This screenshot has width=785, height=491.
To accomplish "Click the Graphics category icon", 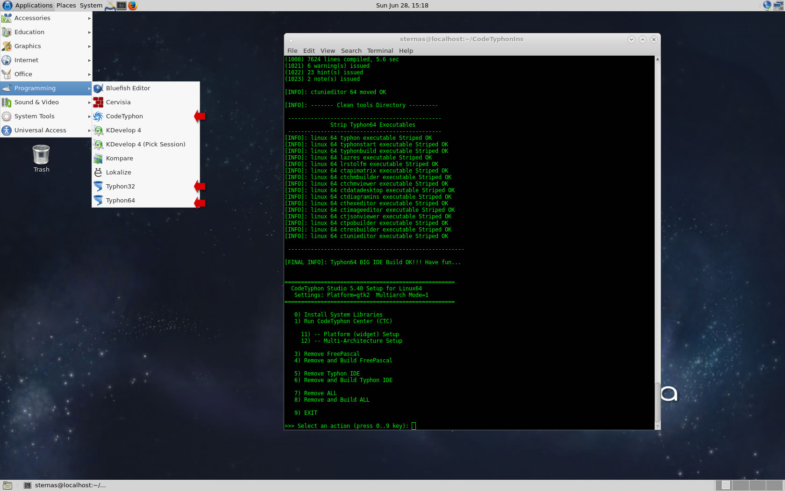I will tap(7, 46).
